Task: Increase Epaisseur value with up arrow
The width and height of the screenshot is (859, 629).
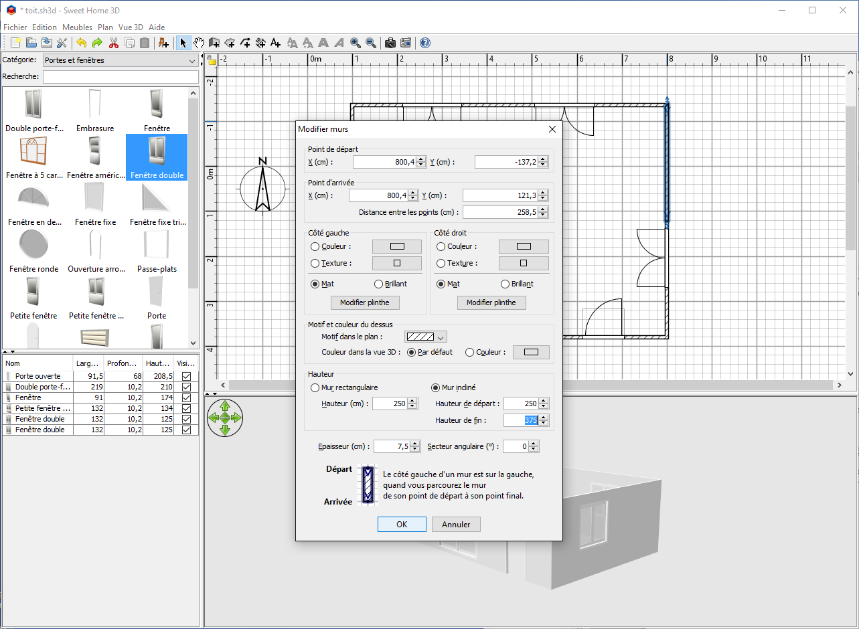Action: point(415,443)
